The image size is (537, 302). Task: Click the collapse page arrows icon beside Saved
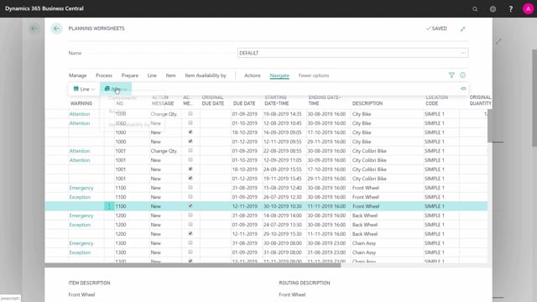click(462, 29)
